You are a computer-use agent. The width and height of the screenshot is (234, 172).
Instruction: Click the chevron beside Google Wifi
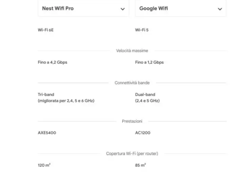click(220, 9)
